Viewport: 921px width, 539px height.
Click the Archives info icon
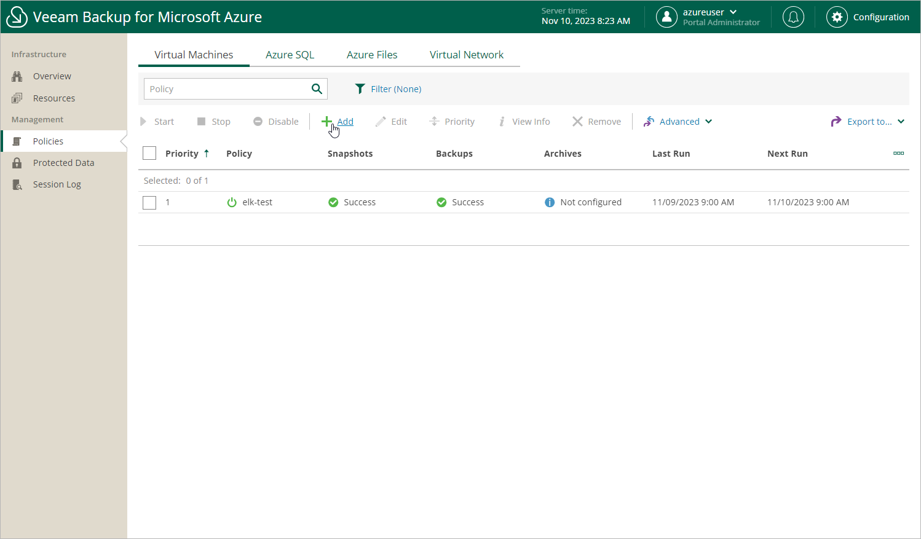coord(550,202)
